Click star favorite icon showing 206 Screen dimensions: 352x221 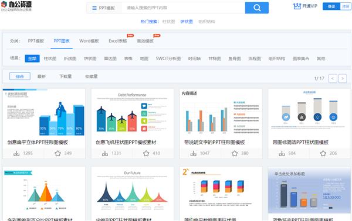pyautogui.click(x=323, y=153)
